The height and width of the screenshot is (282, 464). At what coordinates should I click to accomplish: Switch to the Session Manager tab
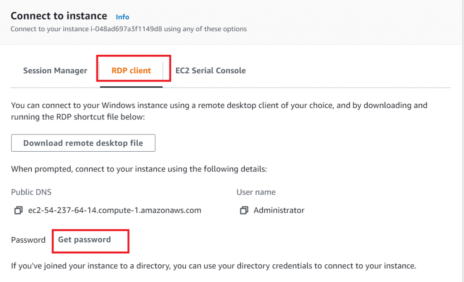[55, 71]
